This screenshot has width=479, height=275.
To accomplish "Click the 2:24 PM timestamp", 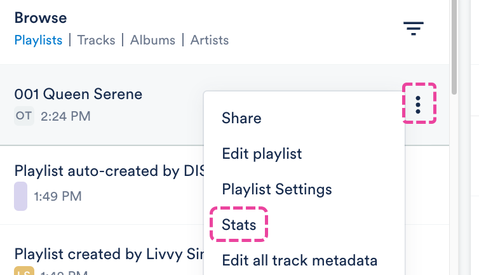I will coord(65,116).
